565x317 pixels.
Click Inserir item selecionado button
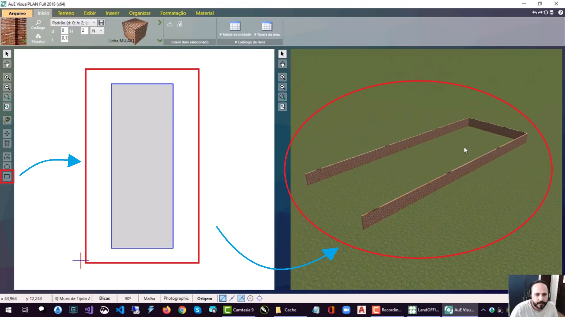click(x=190, y=42)
